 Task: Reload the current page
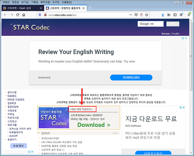coord(18,15)
